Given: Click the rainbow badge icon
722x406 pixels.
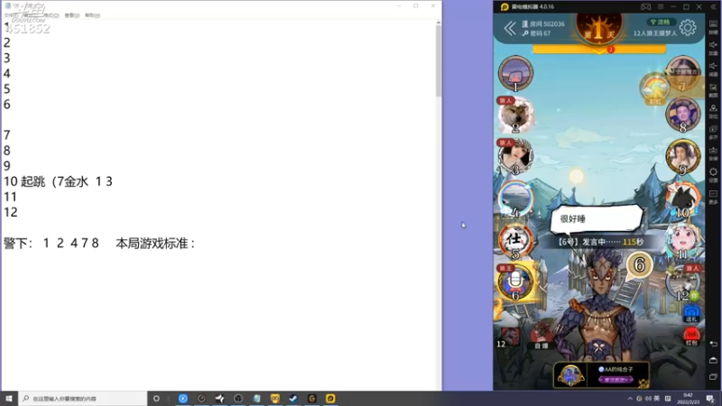Looking at the screenshot, I should [654, 88].
